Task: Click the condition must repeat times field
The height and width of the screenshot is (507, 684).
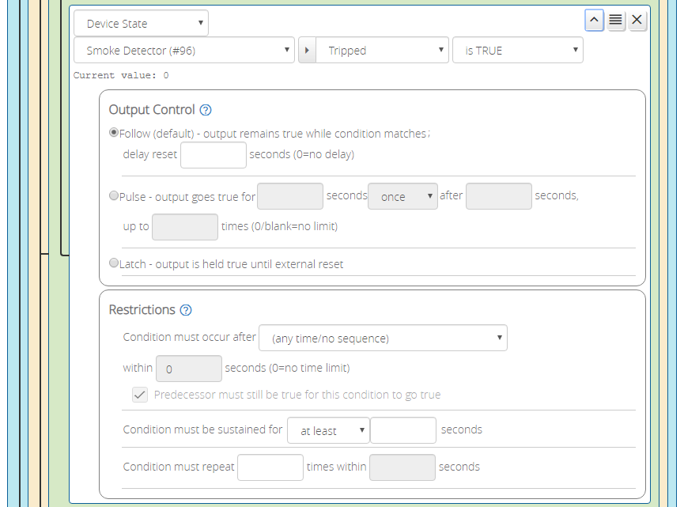Action: pos(270,467)
